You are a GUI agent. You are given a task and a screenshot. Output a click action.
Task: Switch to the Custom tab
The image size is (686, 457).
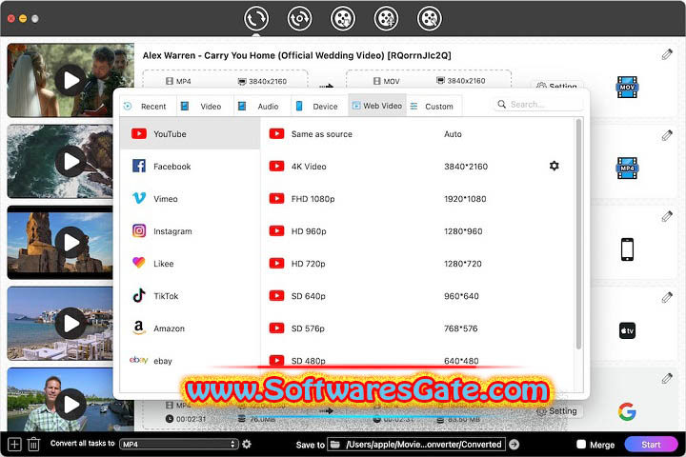pyautogui.click(x=434, y=107)
